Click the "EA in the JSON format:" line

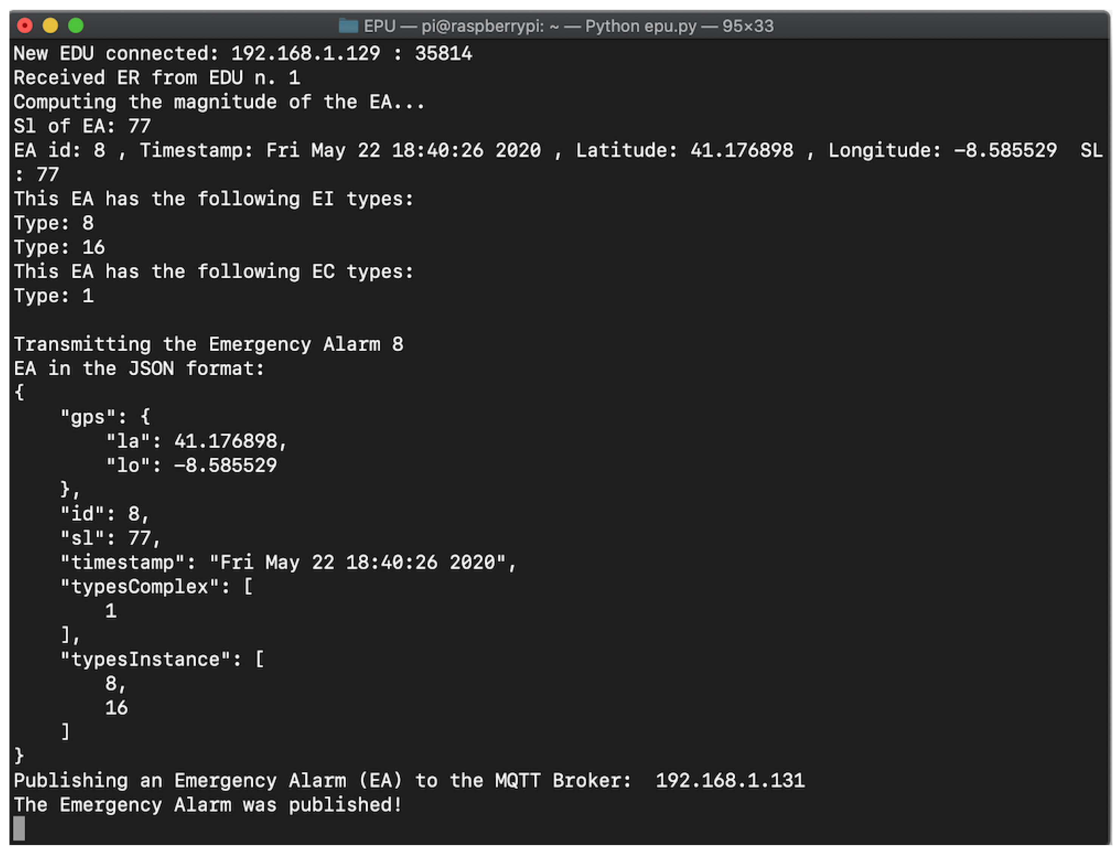coord(139,369)
